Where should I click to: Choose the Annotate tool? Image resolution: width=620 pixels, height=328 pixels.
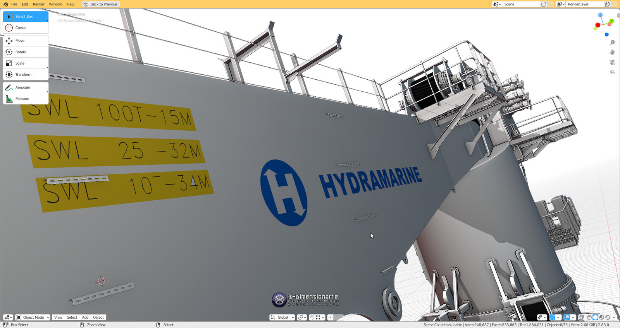(26, 87)
